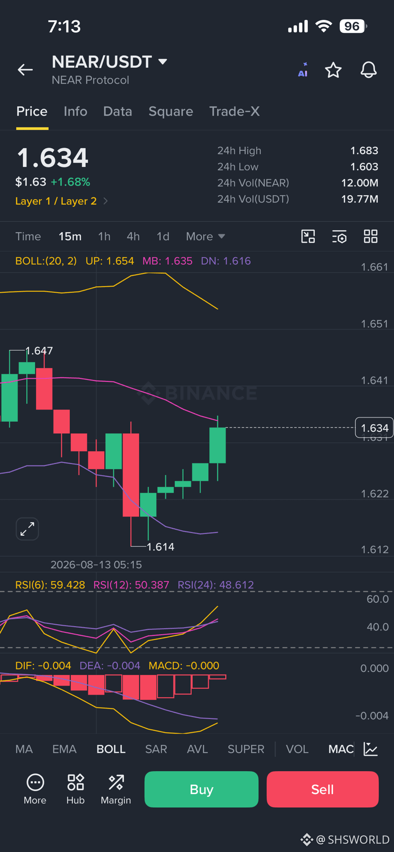The image size is (394, 852).
Task: Select the 15m interval
Action: coord(70,236)
